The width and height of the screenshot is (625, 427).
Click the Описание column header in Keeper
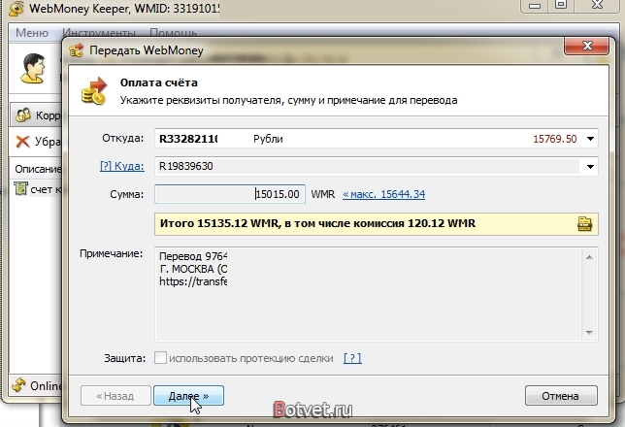(x=38, y=169)
